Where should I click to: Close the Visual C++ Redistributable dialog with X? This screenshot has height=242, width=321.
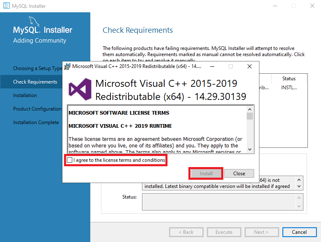249,66
